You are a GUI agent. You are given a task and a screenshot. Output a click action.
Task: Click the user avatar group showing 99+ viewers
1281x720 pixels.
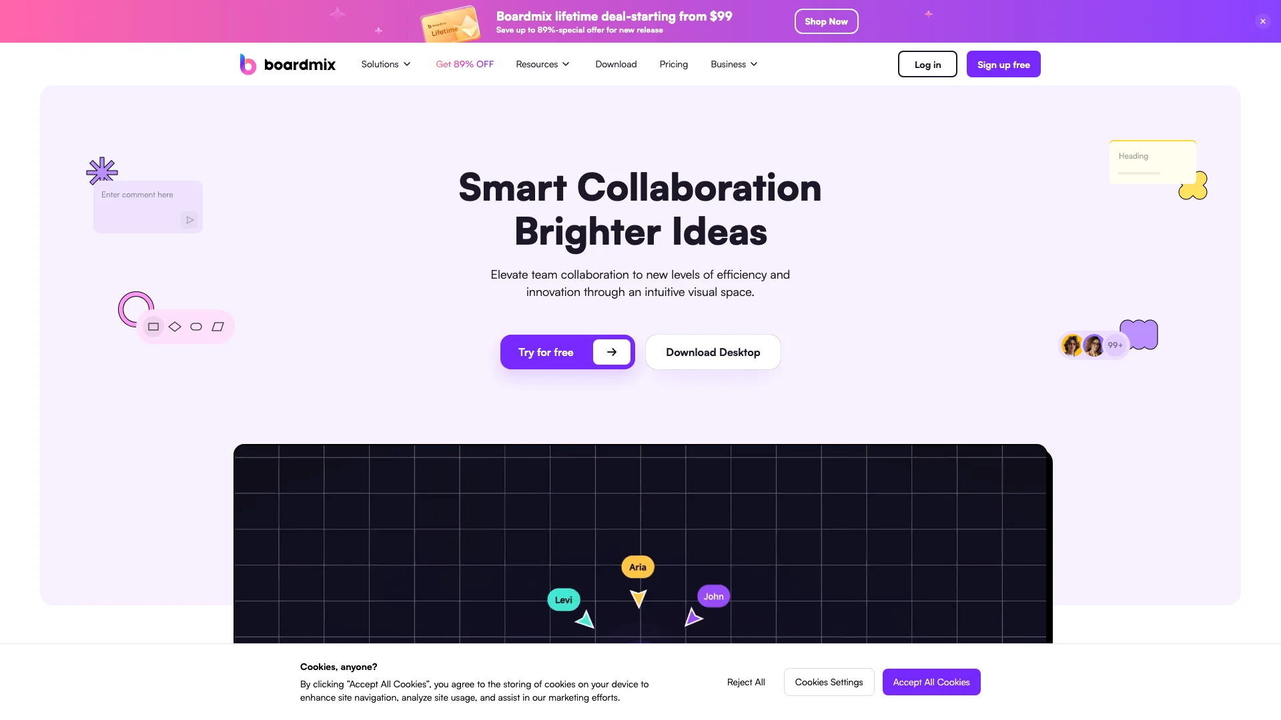click(x=1093, y=345)
